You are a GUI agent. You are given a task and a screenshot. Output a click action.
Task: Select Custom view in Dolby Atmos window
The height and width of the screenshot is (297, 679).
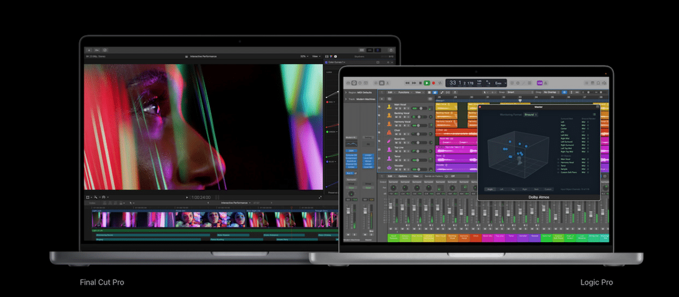click(548, 189)
